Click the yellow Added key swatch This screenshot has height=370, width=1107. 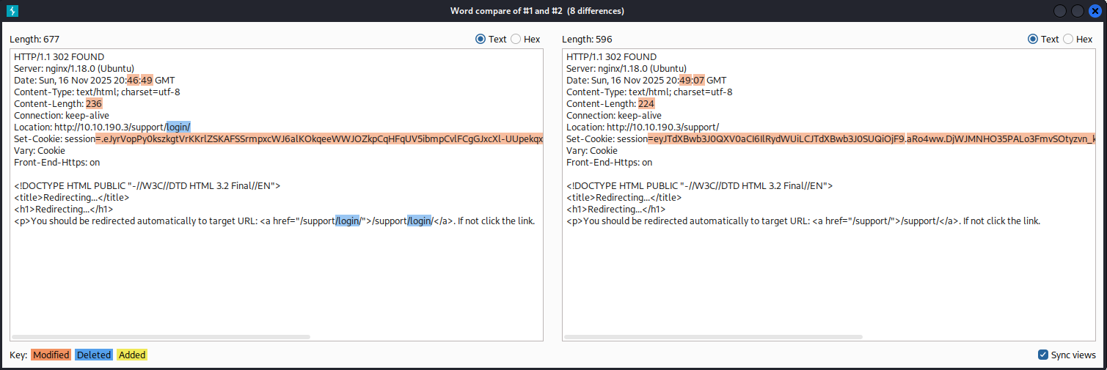132,355
